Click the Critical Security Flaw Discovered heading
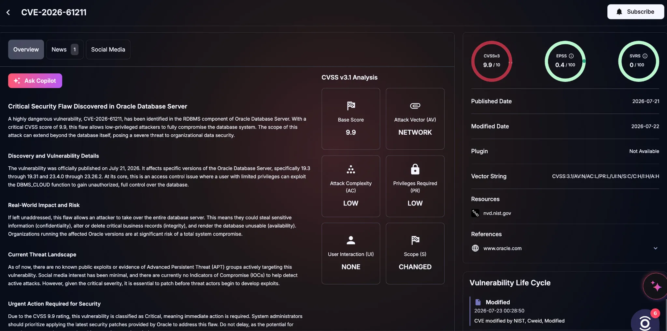This screenshot has width=667, height=331. pos(97,106)
